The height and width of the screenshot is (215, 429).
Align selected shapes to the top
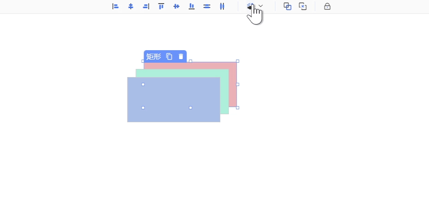point(161,6)
